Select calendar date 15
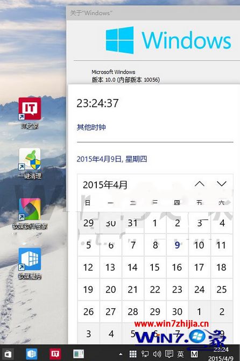Image resolution: width=240 pixels, height=361 pixels. tap(155, 267)
